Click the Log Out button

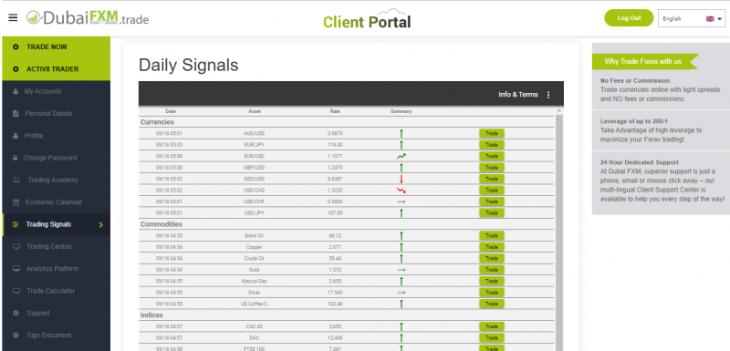[x=629, y=18]
